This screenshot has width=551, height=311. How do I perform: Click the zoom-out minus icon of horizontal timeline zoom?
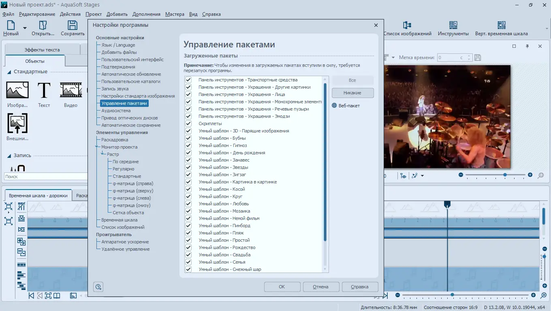(x=398, y=295)
